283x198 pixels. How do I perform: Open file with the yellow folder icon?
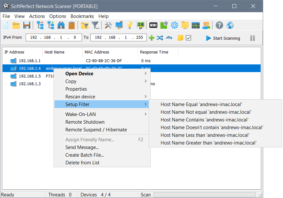(x=16, y=25)
